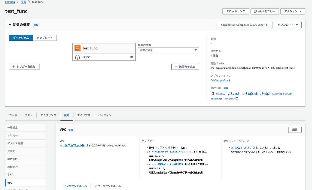Select アクセス権限 in settings sidebar
Image resolution: width=312 pixels, height=190 pixels.
coord(25,143)
